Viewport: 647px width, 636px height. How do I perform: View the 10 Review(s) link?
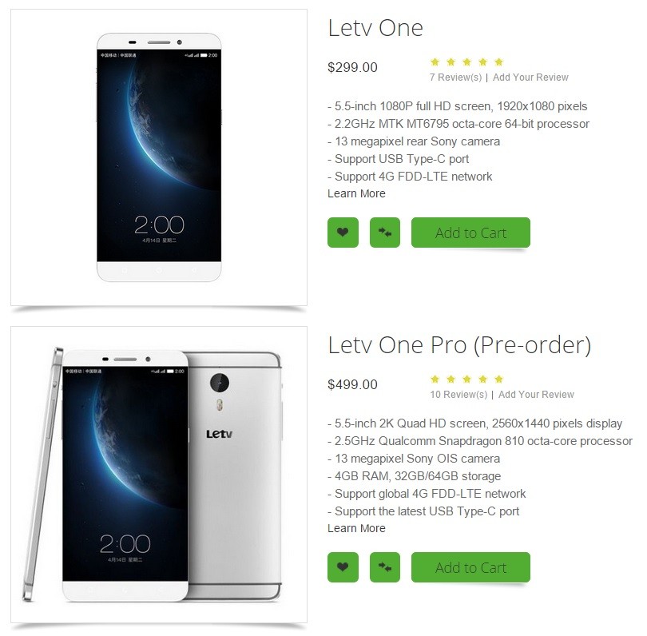point(458,394)
